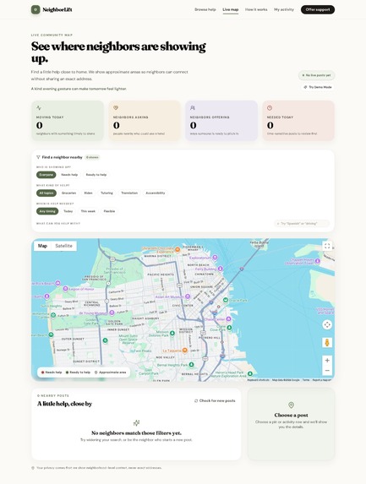Open How it works page
This screenshot has width=366, height=484.
pyautogui.click(x=256, y=9)
